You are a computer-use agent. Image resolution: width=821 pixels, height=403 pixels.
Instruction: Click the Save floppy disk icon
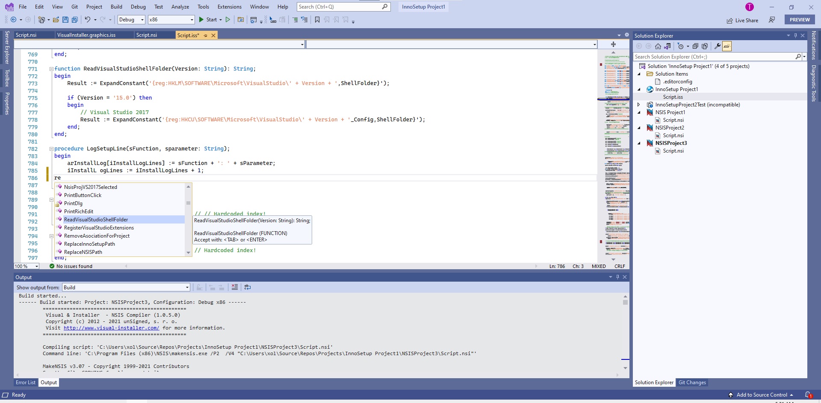[x=65, y=20]
